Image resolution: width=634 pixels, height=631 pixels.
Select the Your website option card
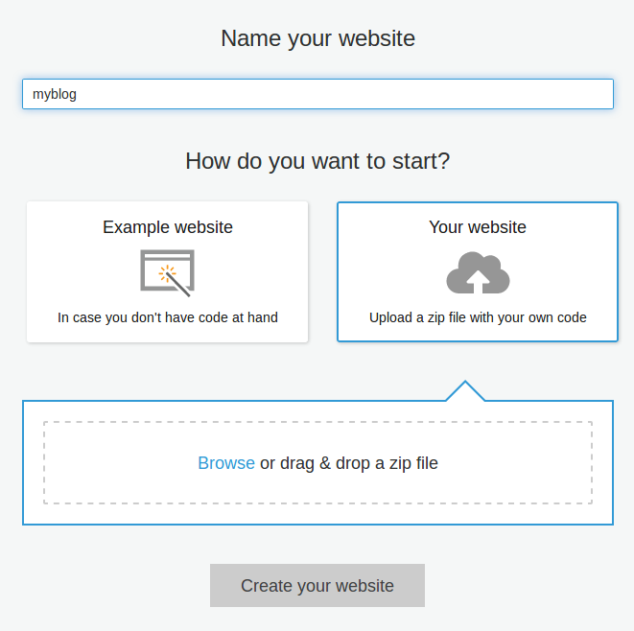coord(478,272)
